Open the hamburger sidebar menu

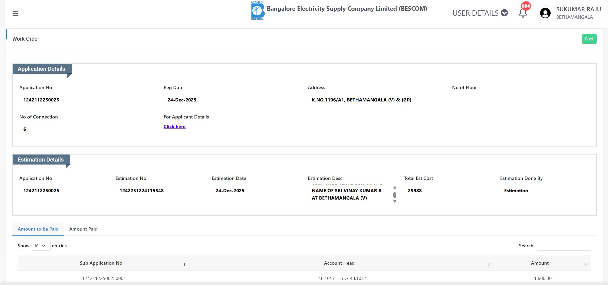tap(15, 13)
